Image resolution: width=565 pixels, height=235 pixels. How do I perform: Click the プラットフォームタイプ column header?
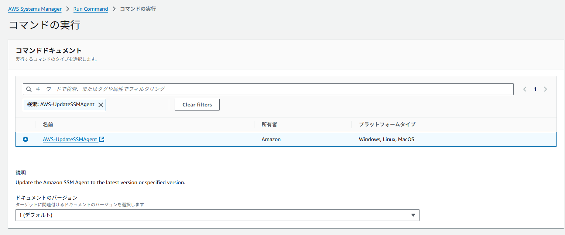[387, 124]
